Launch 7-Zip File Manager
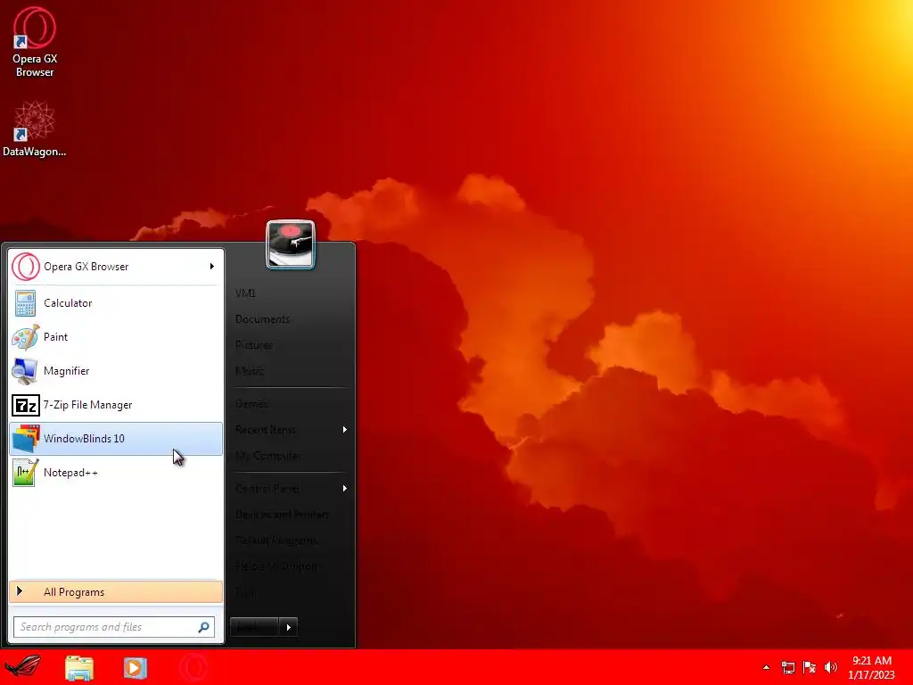 point(116,405)
